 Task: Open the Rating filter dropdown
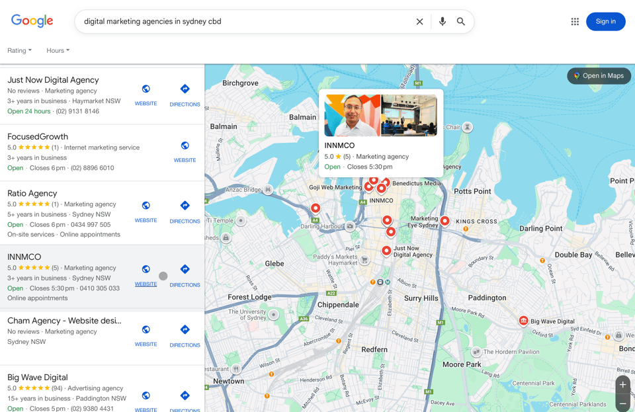pos(19,50)
